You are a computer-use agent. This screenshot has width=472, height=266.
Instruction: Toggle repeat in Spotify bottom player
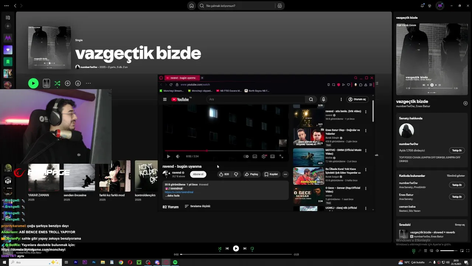(252, 249)
